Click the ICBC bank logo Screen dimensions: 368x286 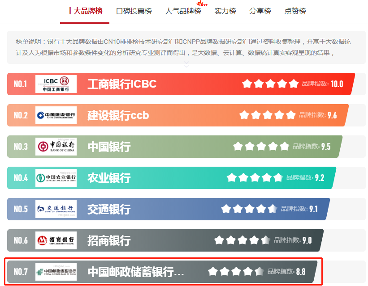click(x=56, y=84)
